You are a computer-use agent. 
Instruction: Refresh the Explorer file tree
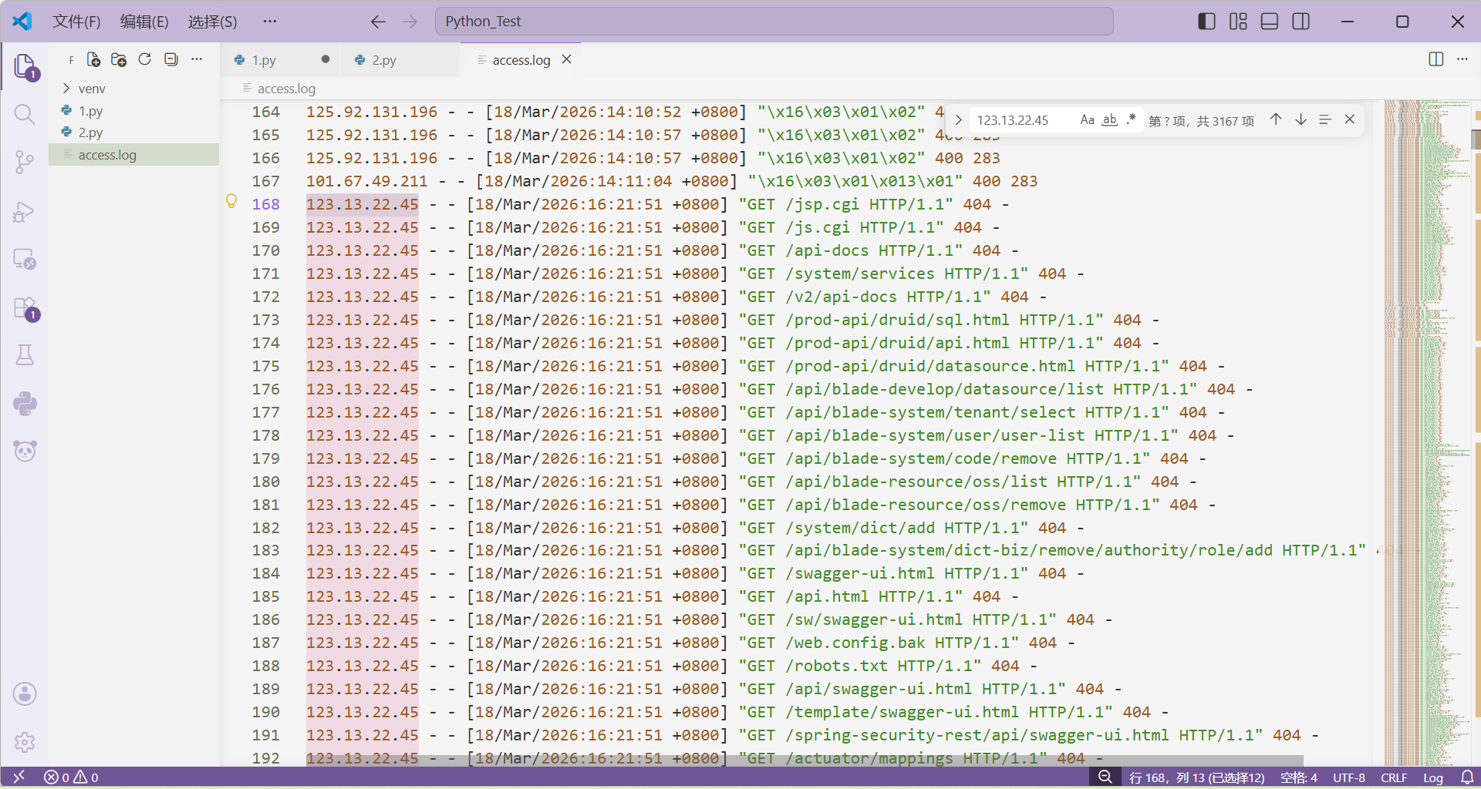click(x=145, y=59)
